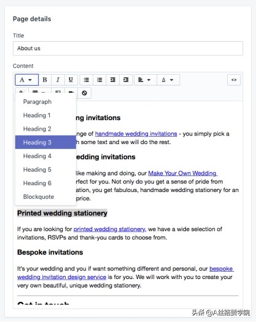Viewport: 256px width, 322px height.
Task: Click the Bespoke invitations heading
Action: 50,252
